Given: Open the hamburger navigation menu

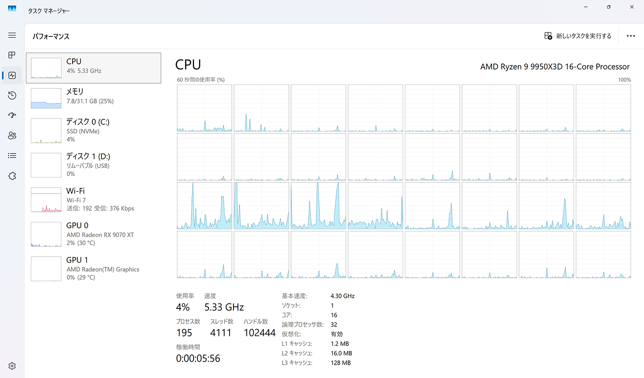Looking at the screenshot, I should [x=12, y=35].
